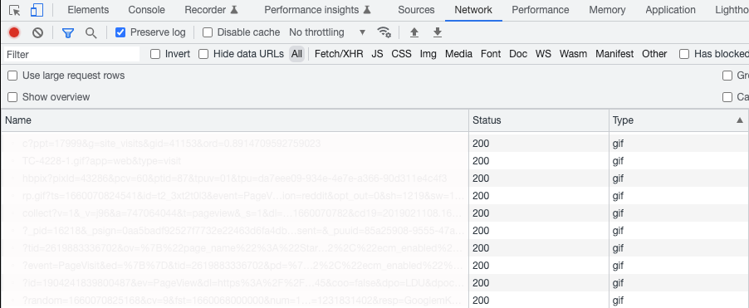Check the Has blocked cookies checkbox
The image size is (749, 308).
(x=684, y=54)
